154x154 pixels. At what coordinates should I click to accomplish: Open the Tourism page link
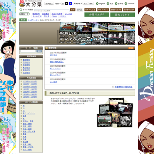click(x=130, y=3)
